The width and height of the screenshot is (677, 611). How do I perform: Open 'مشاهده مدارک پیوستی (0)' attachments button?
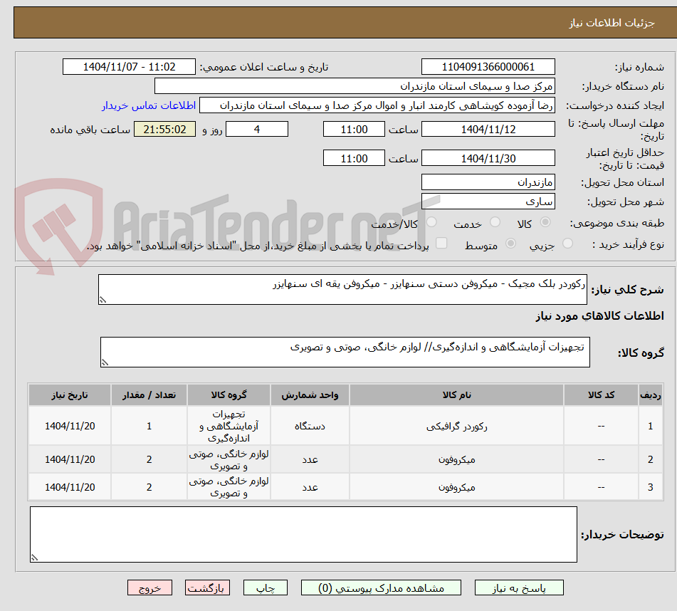(x=381, y=588)
